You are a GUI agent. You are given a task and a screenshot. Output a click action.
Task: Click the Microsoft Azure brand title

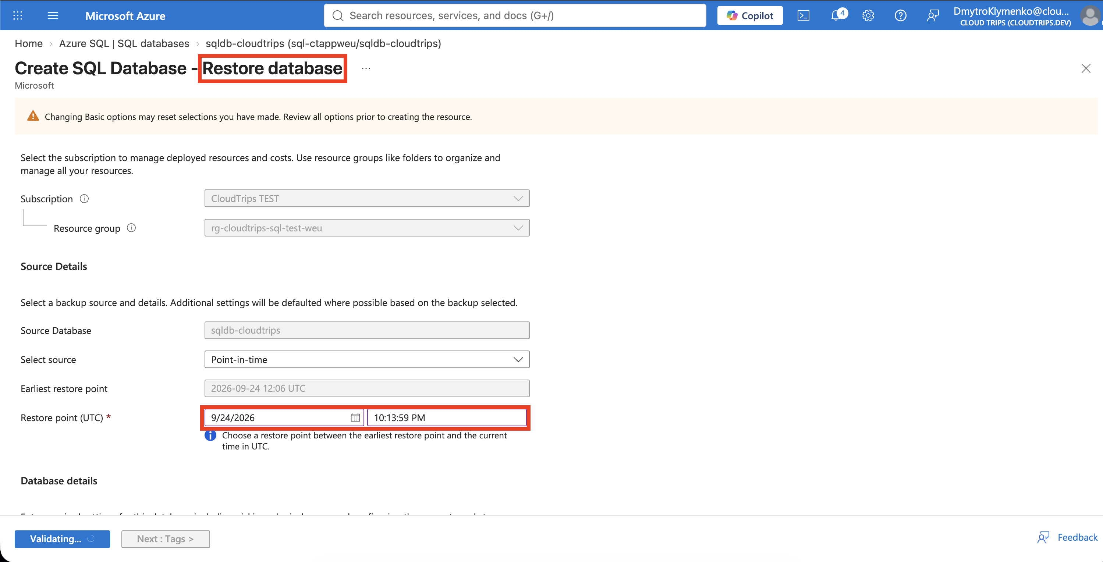[125, 16]
